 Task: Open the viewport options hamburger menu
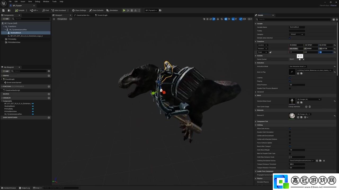pyautogui.click(x=54, y=19)
